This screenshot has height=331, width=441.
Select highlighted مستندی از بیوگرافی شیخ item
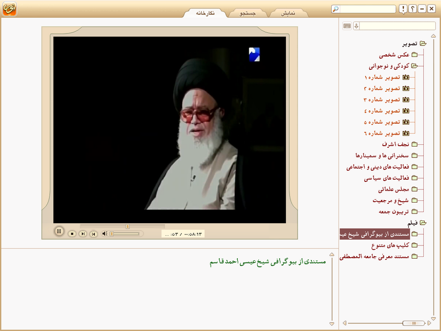(x=374, y=234)
